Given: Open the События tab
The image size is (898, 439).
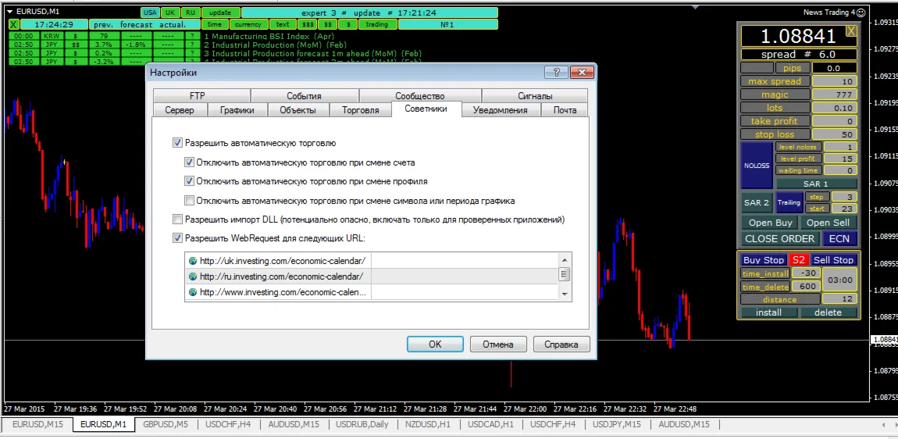Looking at the screenshot, I should [x=304, y=96].
